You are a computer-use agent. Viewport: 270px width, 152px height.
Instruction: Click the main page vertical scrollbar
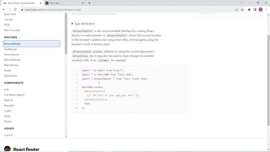pos(268,81)
